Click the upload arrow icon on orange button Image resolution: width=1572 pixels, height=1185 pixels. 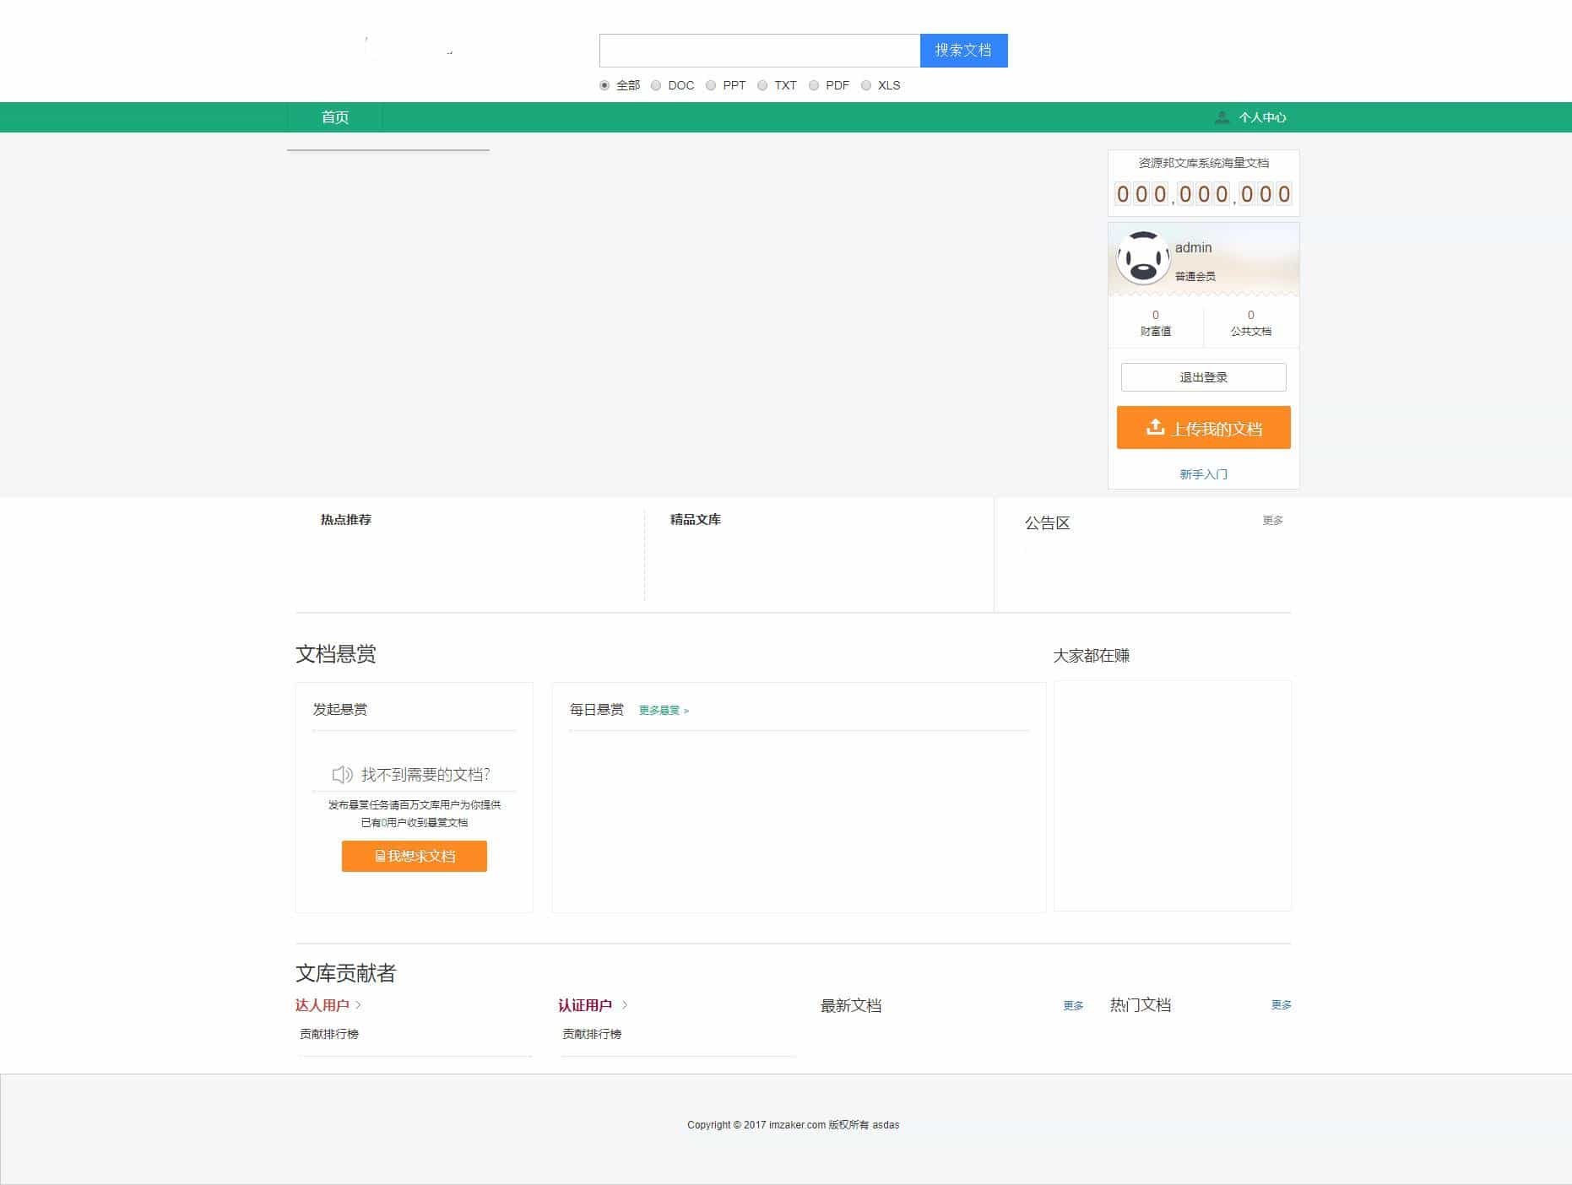[1155, 427]
